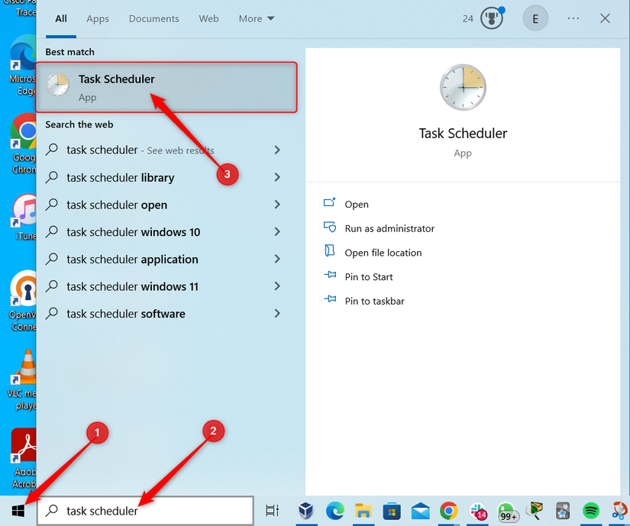Click the Microsoft Rewards trophy icon
630x526 pixels.
point(491,18)
